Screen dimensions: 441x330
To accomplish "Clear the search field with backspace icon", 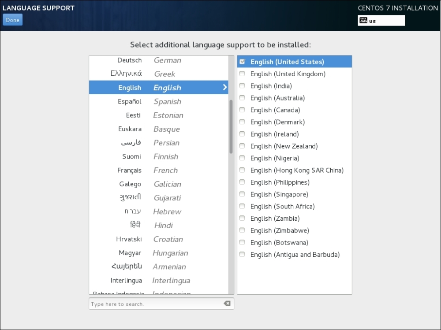I will (227, 303).
